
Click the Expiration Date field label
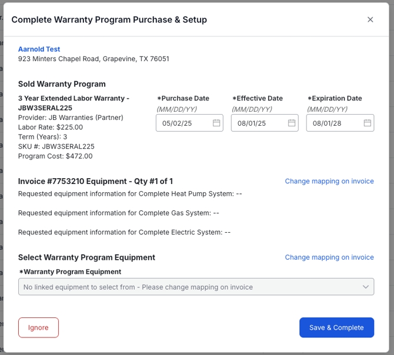click(336, 99)
